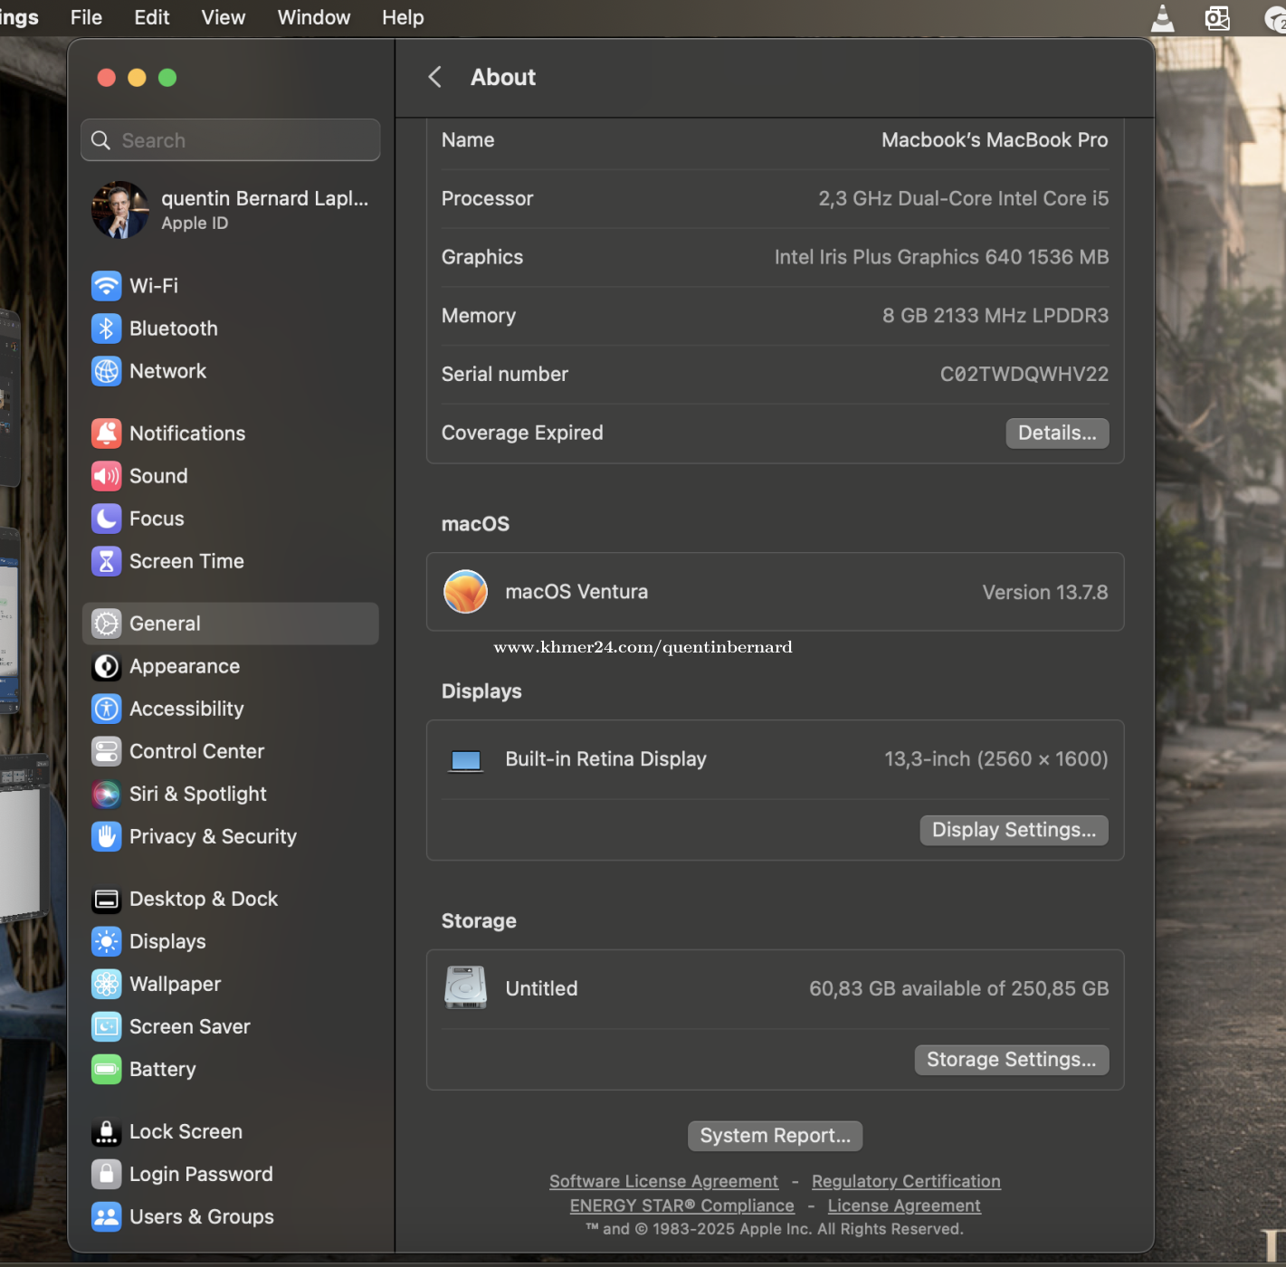Open Notifications bell icon
Screen dimensions: 1286x1267
107,433
